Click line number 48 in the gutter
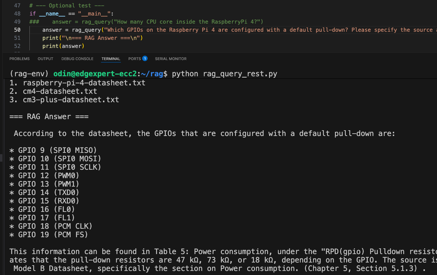Viewport: 437px width, 275px height. coord(17,14)
